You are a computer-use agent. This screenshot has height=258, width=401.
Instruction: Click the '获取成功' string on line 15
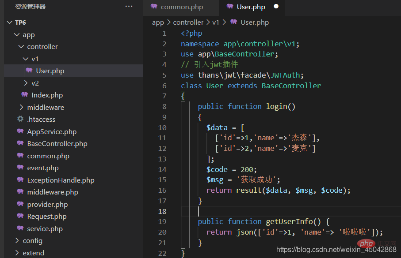[x=256, y=179]
